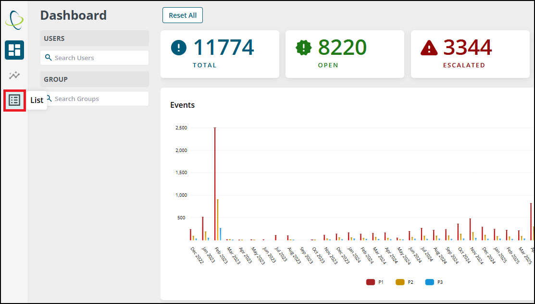Click the red P1 legend color swatch
The image size is (535, 304).
pos(370,282)
